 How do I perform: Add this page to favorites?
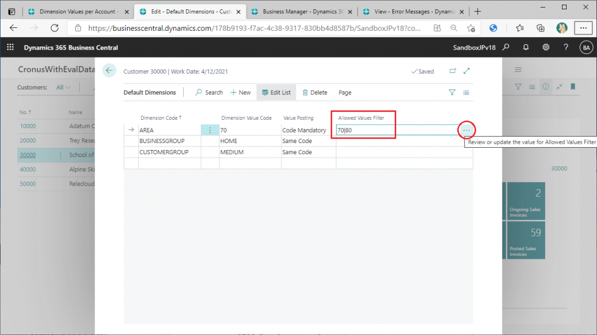471,28
